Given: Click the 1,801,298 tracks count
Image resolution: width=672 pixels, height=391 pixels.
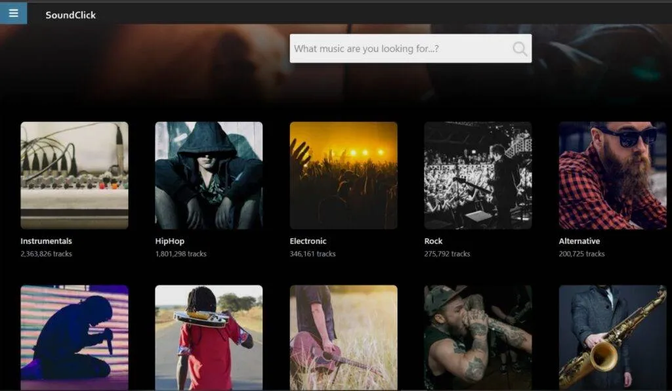Looking at the screenshot, I should click(x=181, y=254).
